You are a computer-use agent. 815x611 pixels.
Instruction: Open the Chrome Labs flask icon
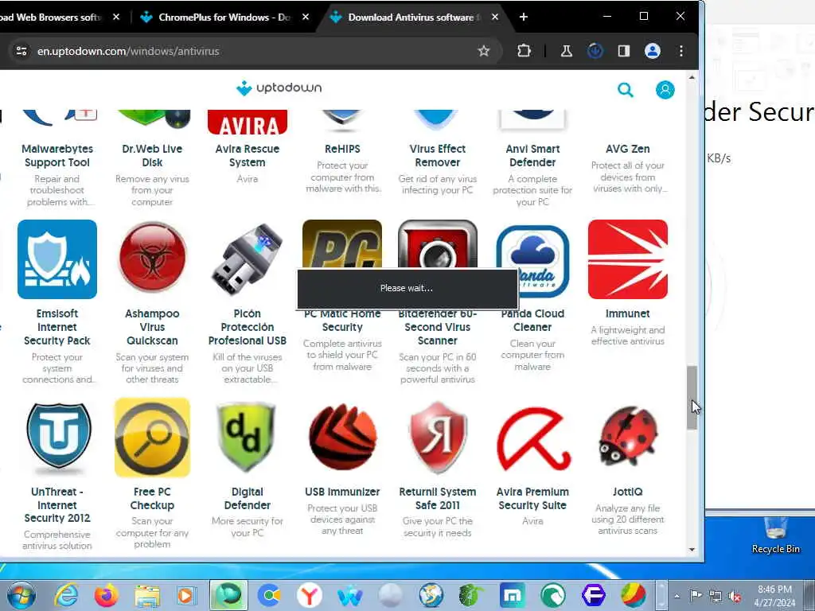567,51
